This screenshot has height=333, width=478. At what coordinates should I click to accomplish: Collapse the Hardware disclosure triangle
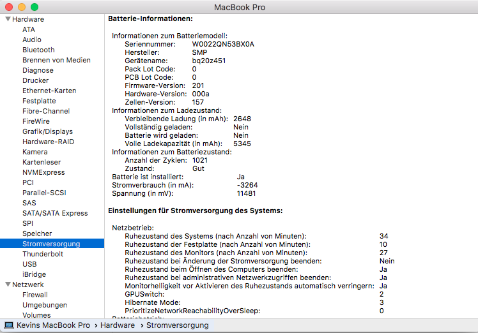[x=8, y=19]
